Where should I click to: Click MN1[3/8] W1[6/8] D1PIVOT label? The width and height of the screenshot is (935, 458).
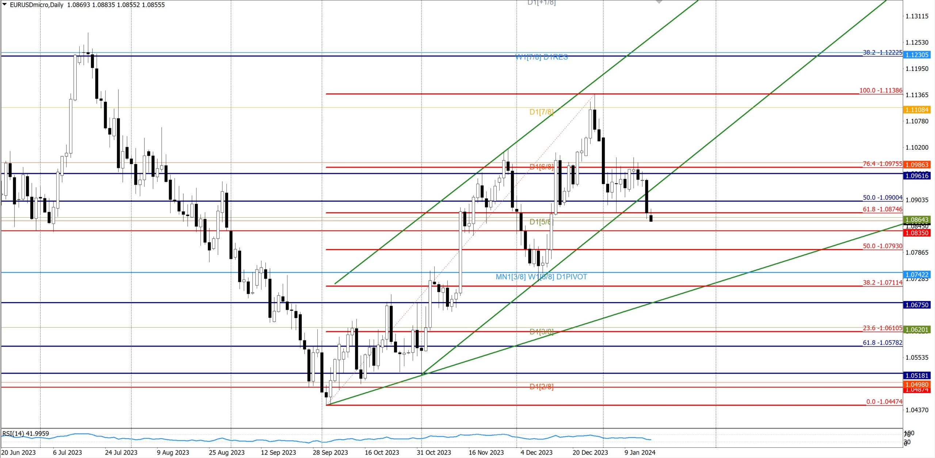click(x=541, y=277)
